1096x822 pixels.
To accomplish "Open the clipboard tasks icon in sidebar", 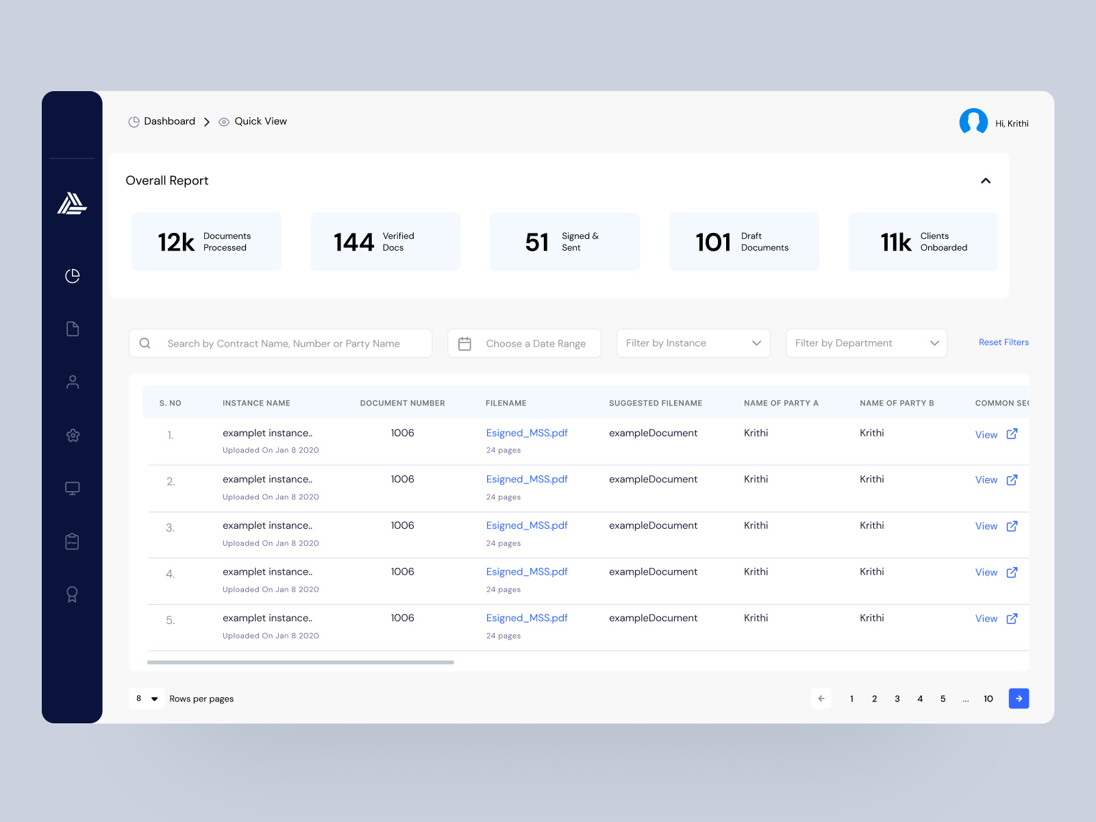I will click(72, 540).
